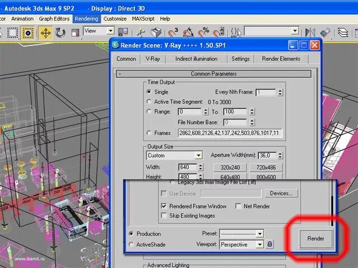Image resolution: width=358 pixels, height=268 pixels.
Task: Uncheck Rendered Frame Window
Action: point(164,206)
